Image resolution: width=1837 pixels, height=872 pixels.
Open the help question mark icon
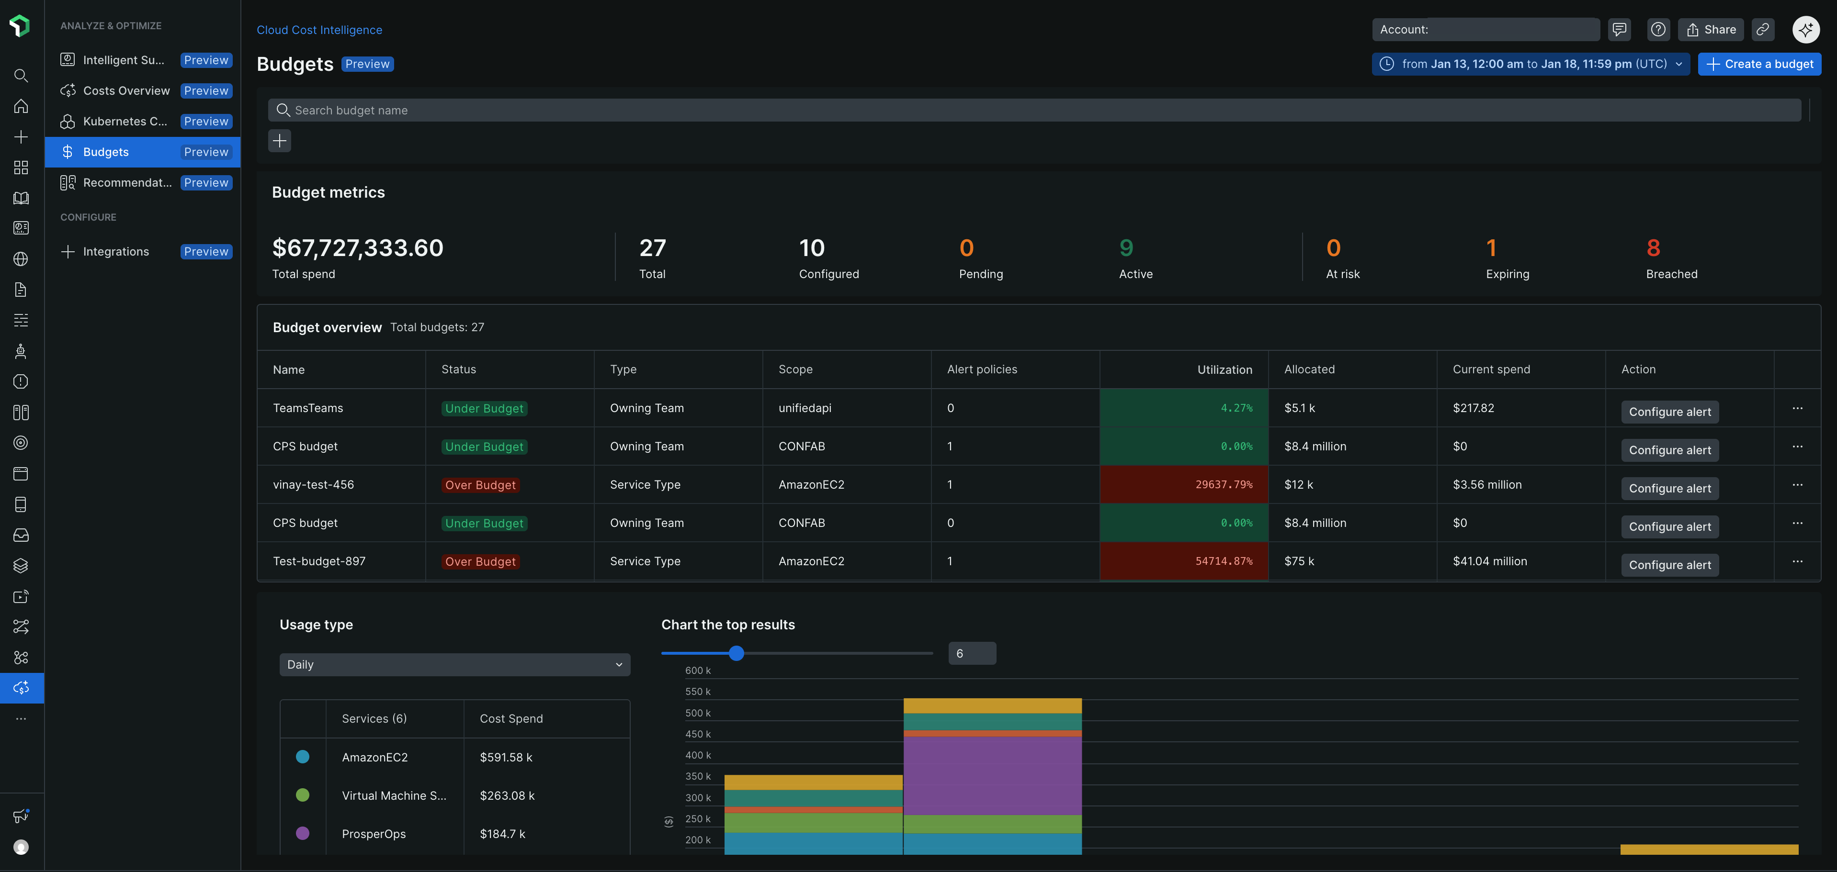click(1658, 29)
